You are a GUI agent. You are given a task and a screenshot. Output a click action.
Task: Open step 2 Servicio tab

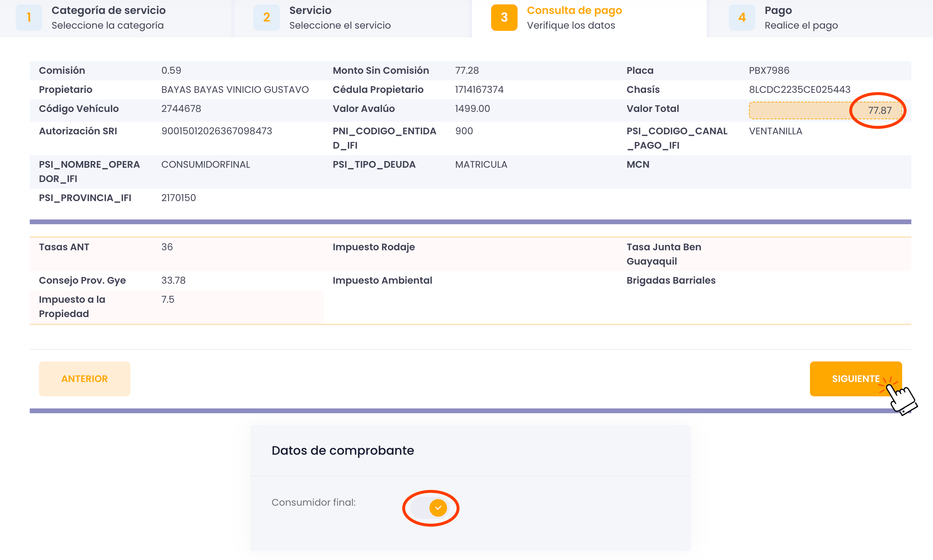(351, 18)
